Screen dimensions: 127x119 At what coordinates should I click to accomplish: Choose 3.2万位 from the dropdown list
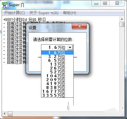coord(57,57)
